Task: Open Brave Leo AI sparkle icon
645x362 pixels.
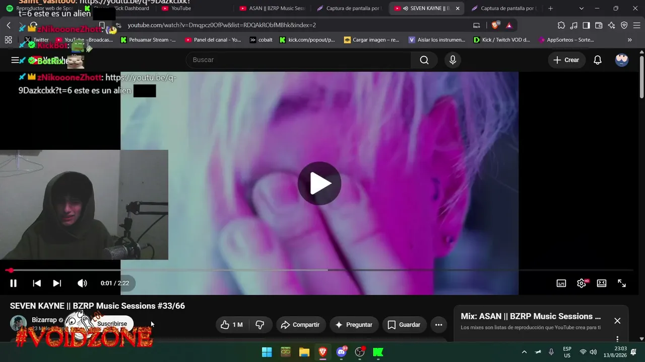Action: tap(612, 25)
